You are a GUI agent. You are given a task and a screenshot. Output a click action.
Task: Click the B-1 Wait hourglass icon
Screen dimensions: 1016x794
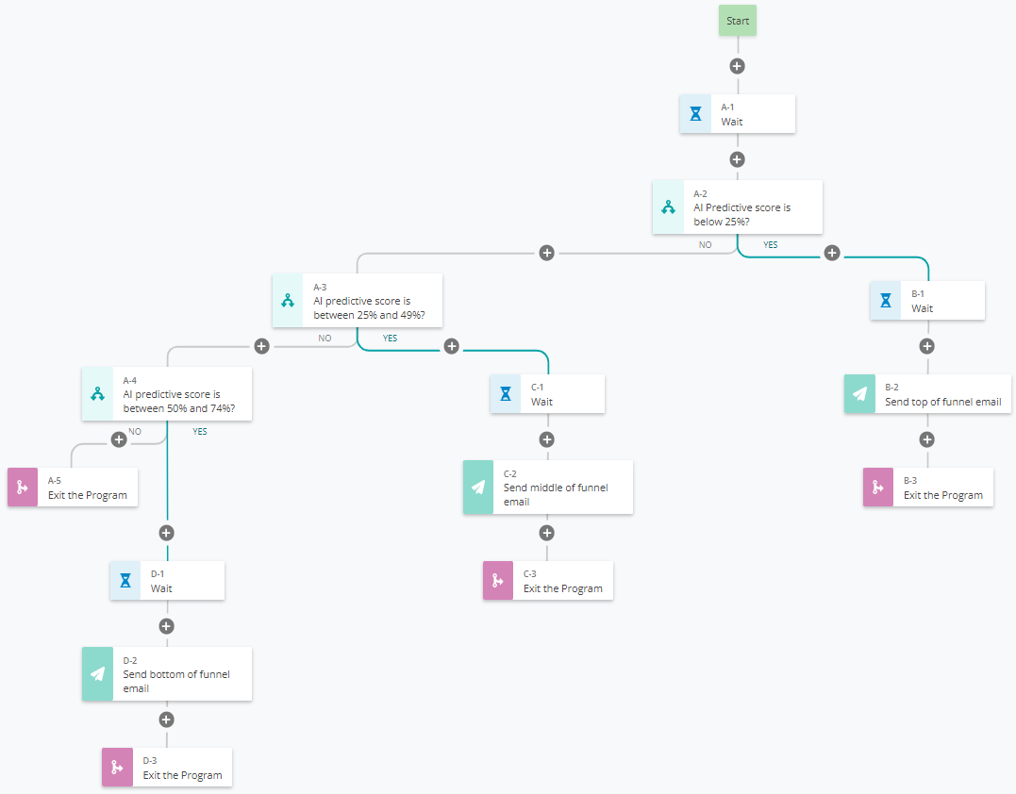(x=886, y=301)
